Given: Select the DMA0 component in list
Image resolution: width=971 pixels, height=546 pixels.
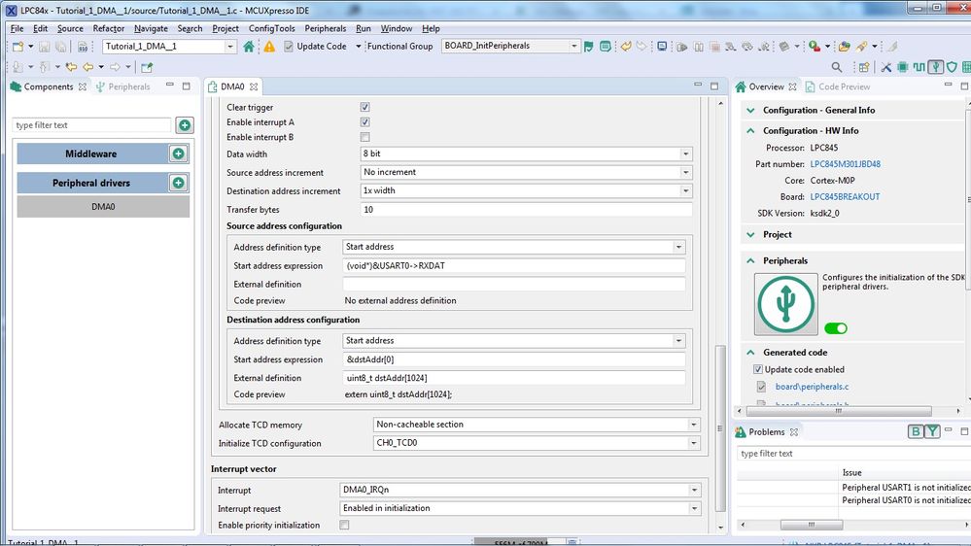Looking at the screenshot, I should [x=103, y=207].
